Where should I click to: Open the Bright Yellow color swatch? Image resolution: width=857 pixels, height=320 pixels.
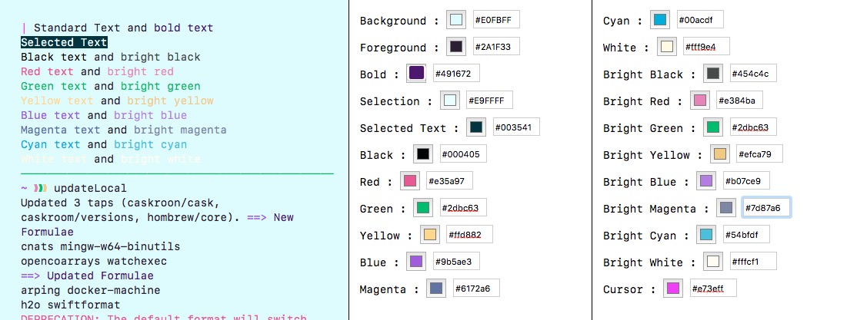click(719, 154)
